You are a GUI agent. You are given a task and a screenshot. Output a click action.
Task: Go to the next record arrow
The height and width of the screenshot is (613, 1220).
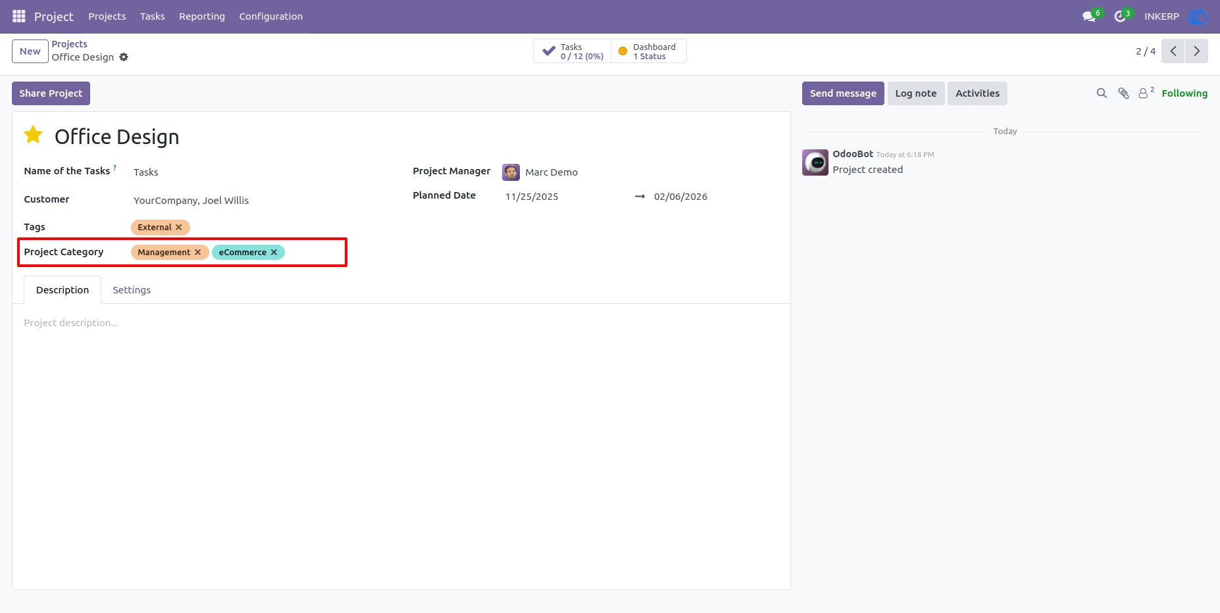(x=1196, y=51)
